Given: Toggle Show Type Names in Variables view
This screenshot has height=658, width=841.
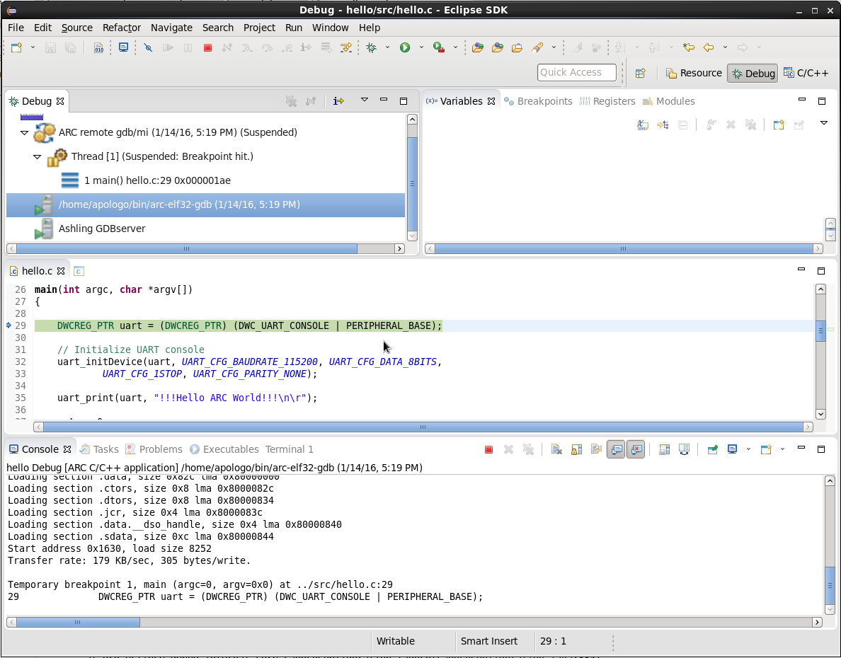Looking at the screenshot, I should [x=643, y=125].
